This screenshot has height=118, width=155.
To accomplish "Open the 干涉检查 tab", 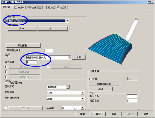I will [31, 7].
